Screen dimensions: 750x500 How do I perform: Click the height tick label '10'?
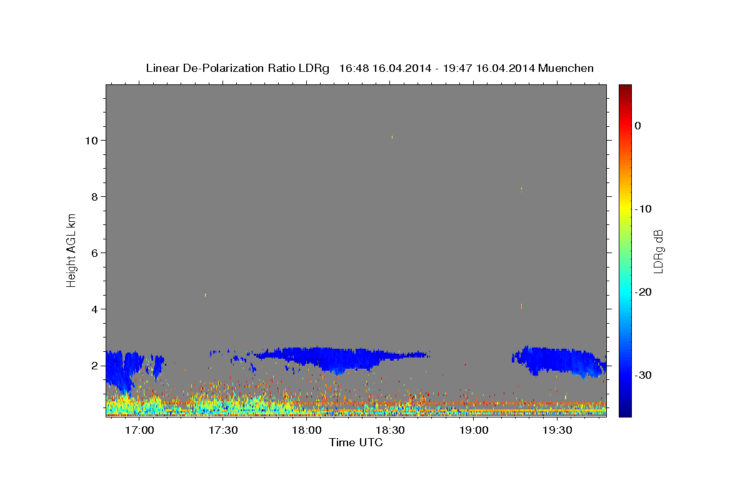91,140
